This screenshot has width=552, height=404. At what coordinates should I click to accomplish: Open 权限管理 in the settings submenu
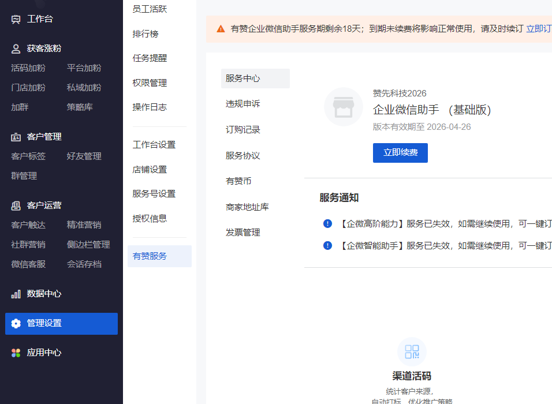150,83
